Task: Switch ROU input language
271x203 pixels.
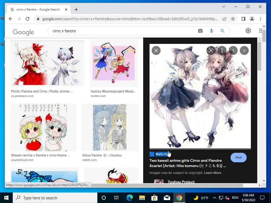Action: tap(235, 198)
